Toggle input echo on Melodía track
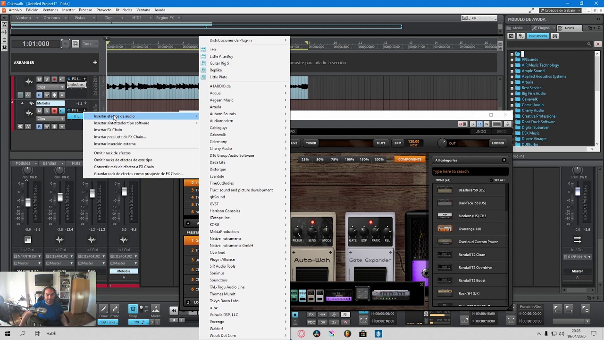 click(61, 110)
